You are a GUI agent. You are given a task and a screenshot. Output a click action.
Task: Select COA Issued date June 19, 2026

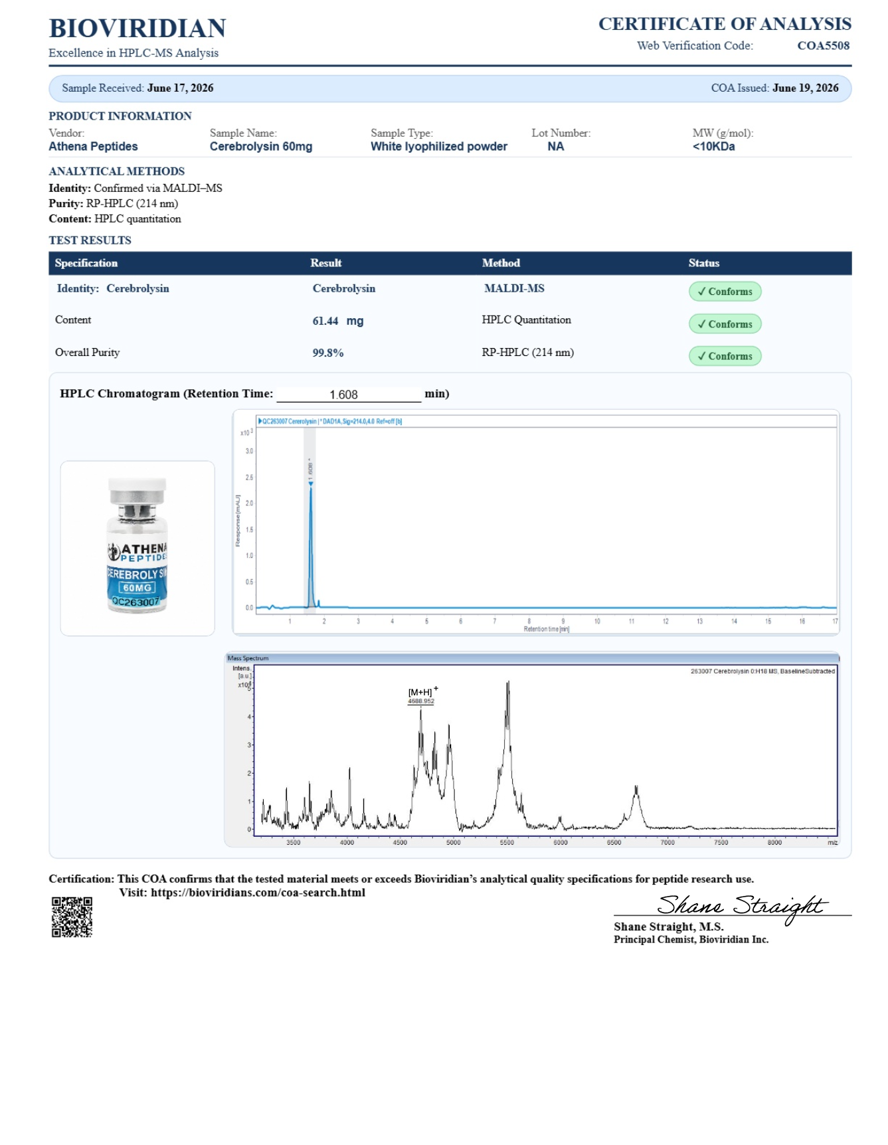tap(806, 88)
